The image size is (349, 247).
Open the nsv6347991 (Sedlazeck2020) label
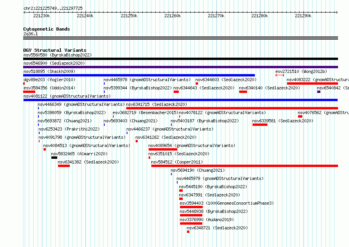209,195
